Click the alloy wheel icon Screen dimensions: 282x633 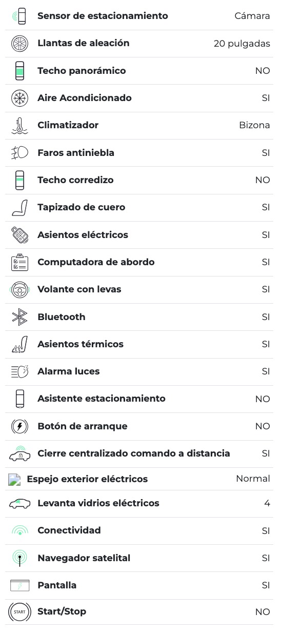coord(19,43)
